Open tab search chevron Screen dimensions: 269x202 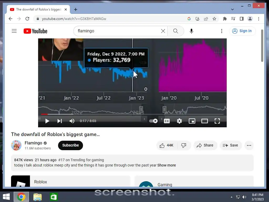click(232, 9)
